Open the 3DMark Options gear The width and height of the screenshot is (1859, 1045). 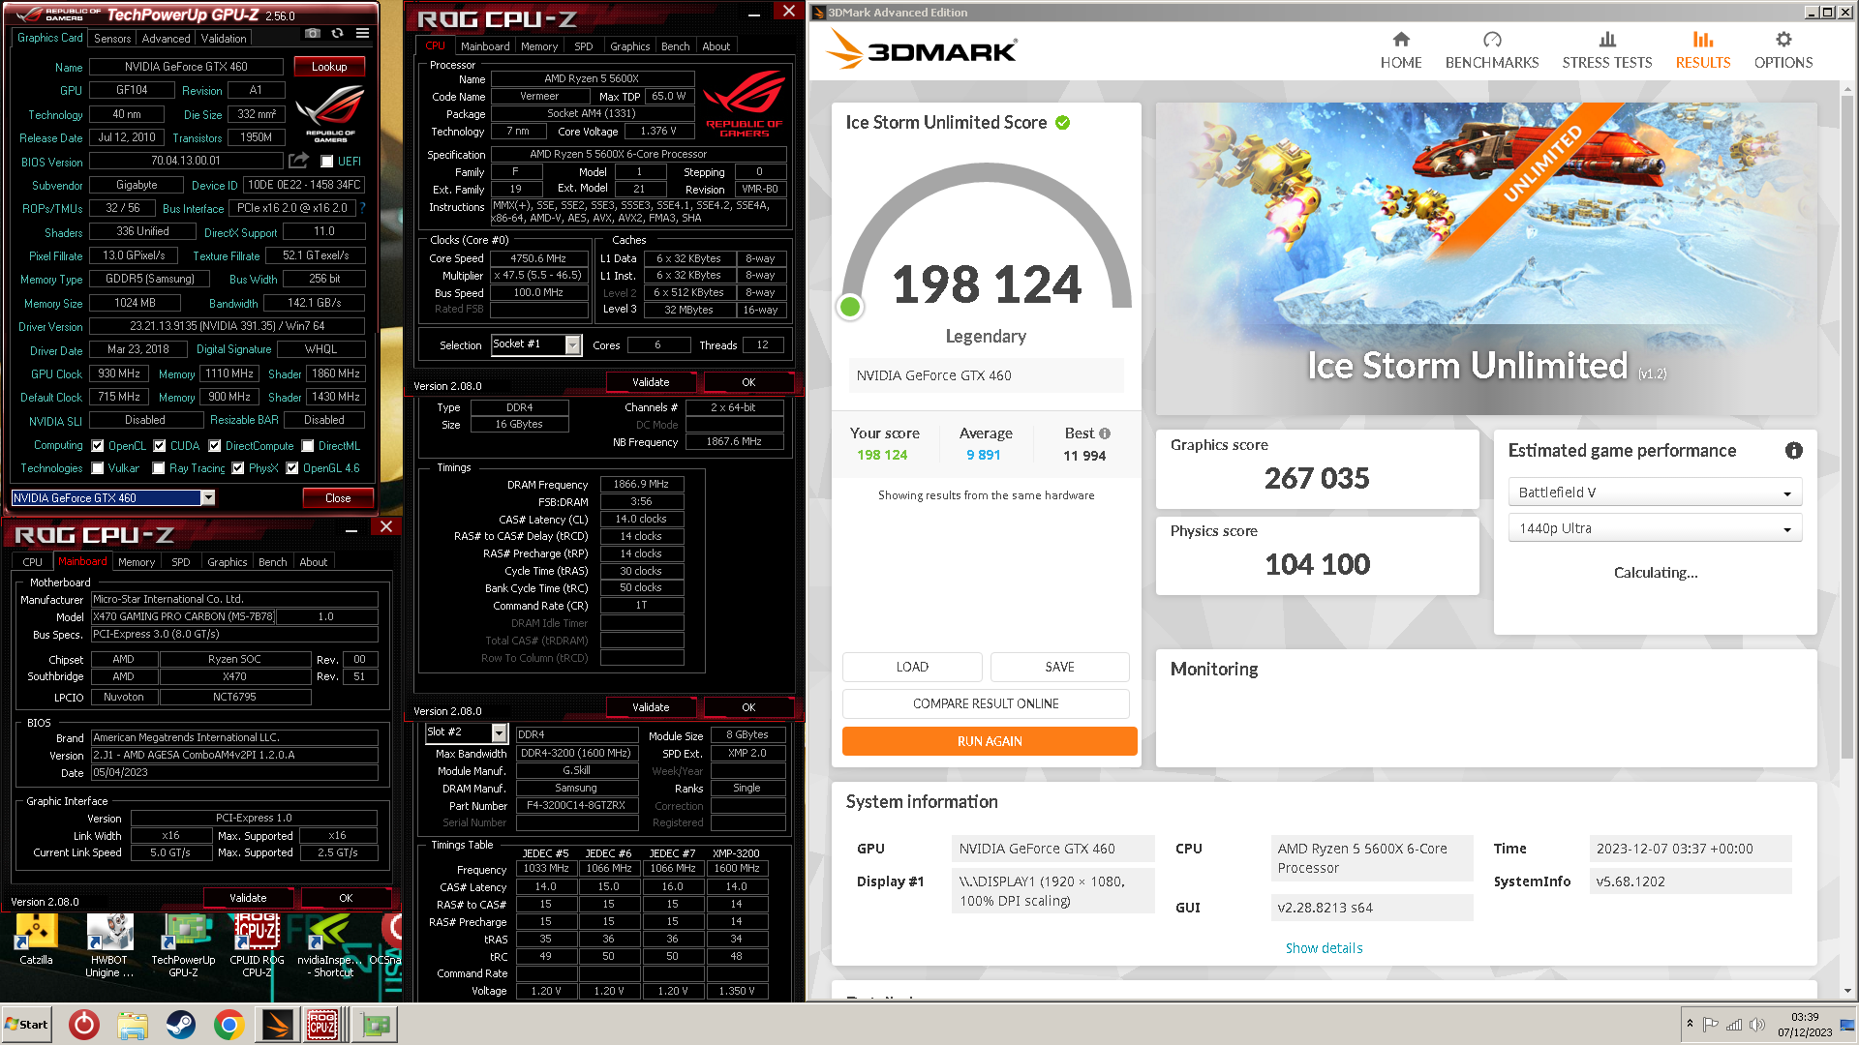tap(1783, 50)
